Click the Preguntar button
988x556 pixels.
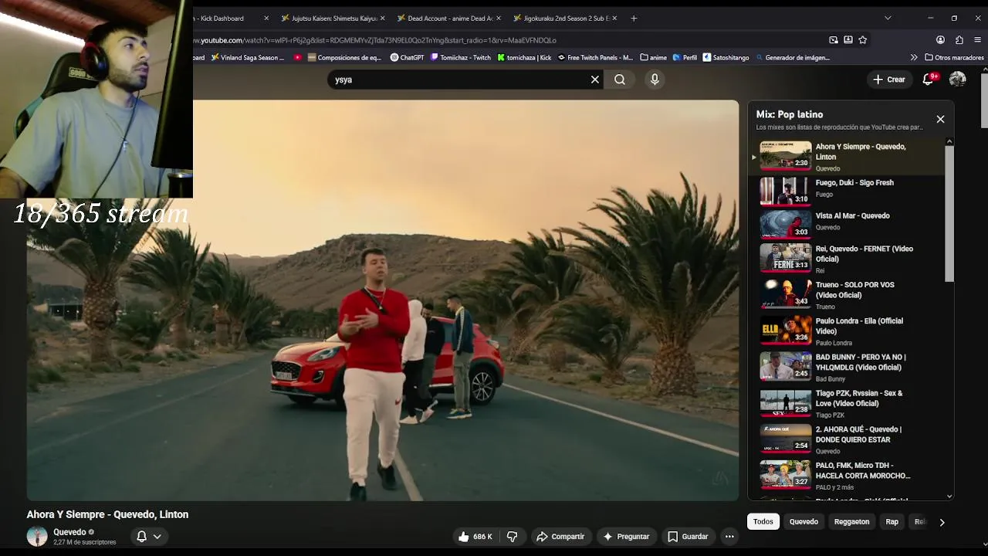coord(626,537)
